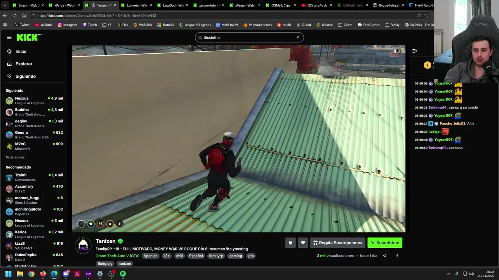Open marcos_bugy Slots & Casino channel
This screenshot has width=499, height=280.
(34, 200)
